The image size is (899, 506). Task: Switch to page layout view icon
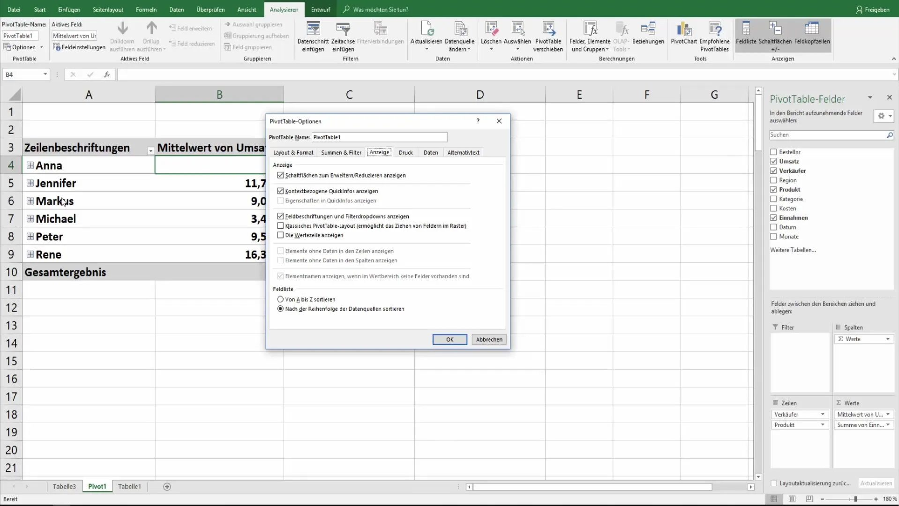pos(792,499)
